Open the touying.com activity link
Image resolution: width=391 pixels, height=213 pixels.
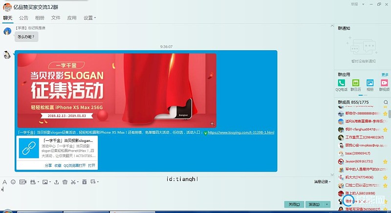click(x=241, y=133)
